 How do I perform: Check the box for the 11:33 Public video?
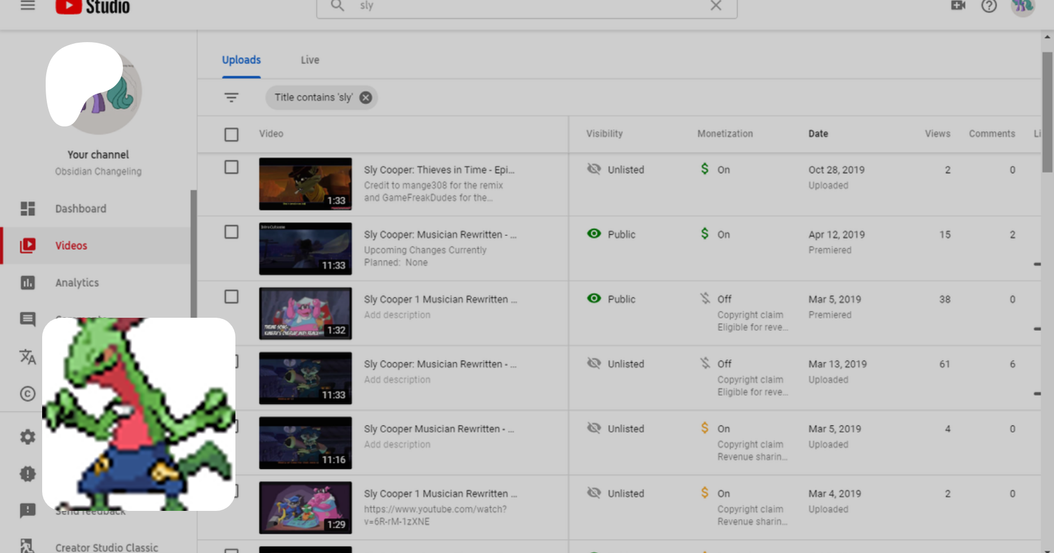tap(231, 232)
